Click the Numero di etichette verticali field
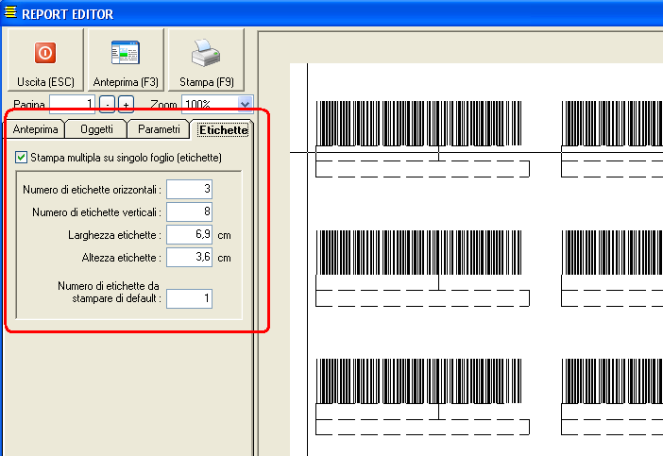 point(190,211)
